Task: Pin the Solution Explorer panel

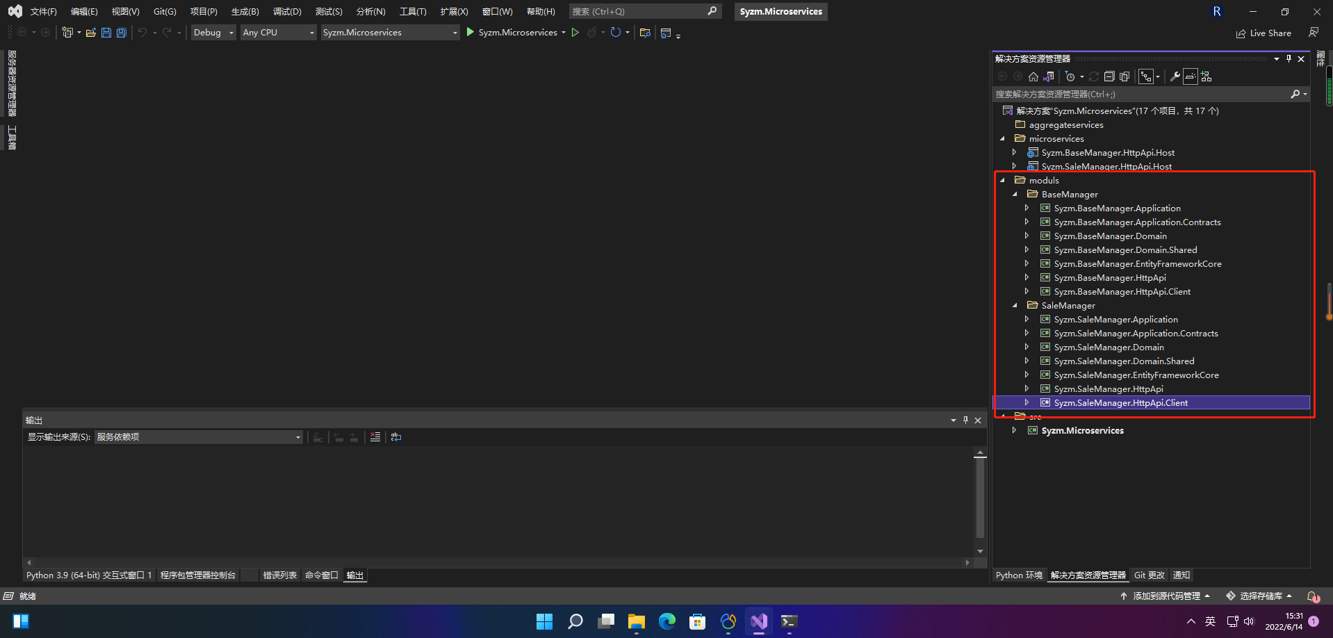Action: coord(1289,59)
